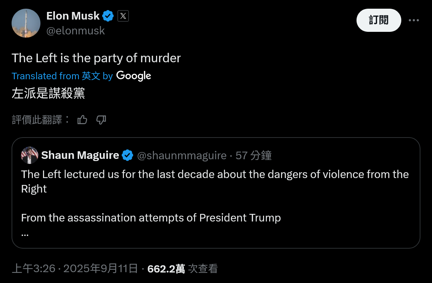The image size is (432, 283).
Task: Open the @shaunmmaguire handle link
Action: [182, 156]
